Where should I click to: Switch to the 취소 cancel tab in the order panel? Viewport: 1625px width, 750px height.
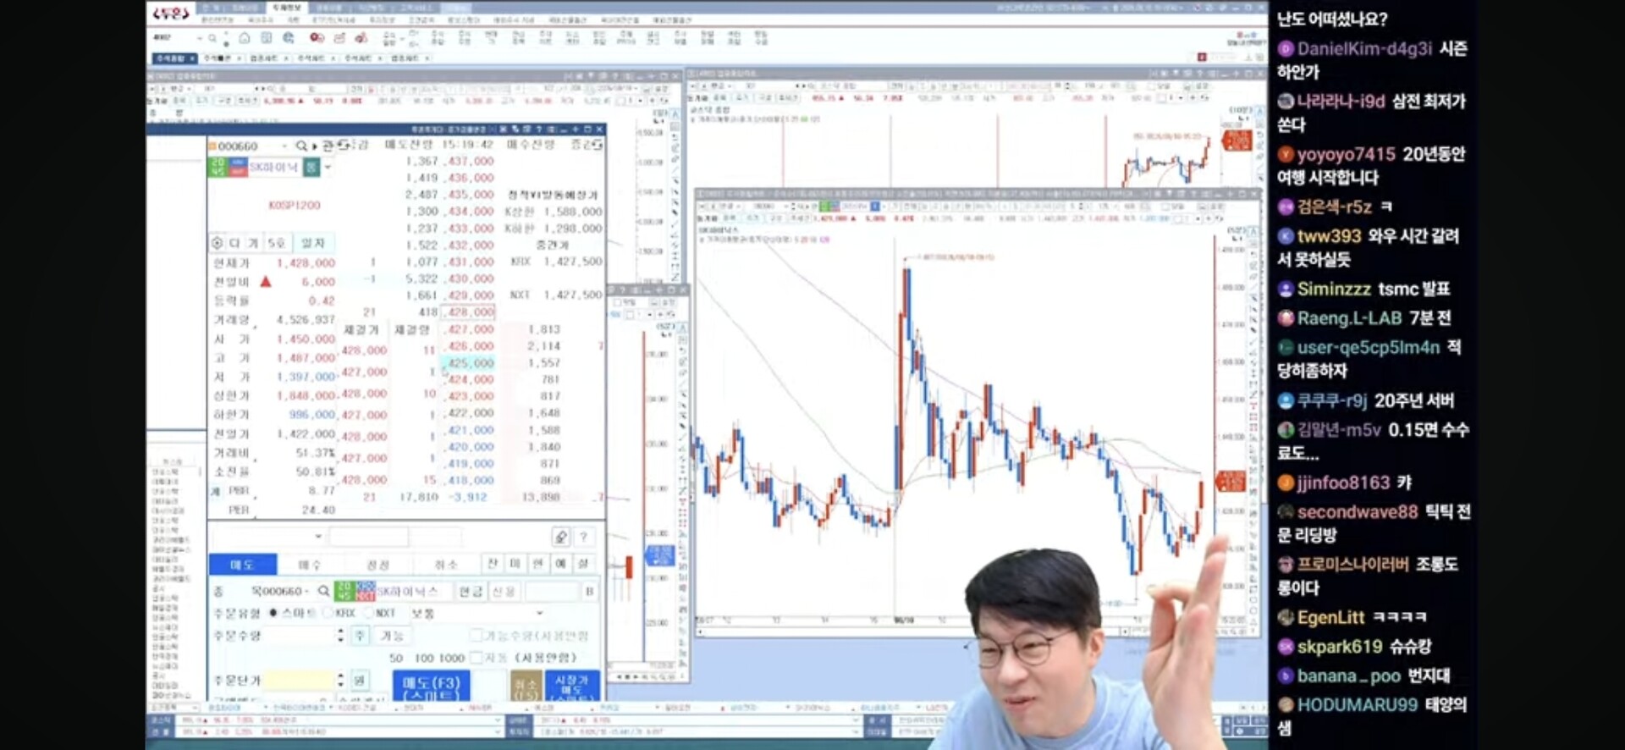tap(445, 565)
